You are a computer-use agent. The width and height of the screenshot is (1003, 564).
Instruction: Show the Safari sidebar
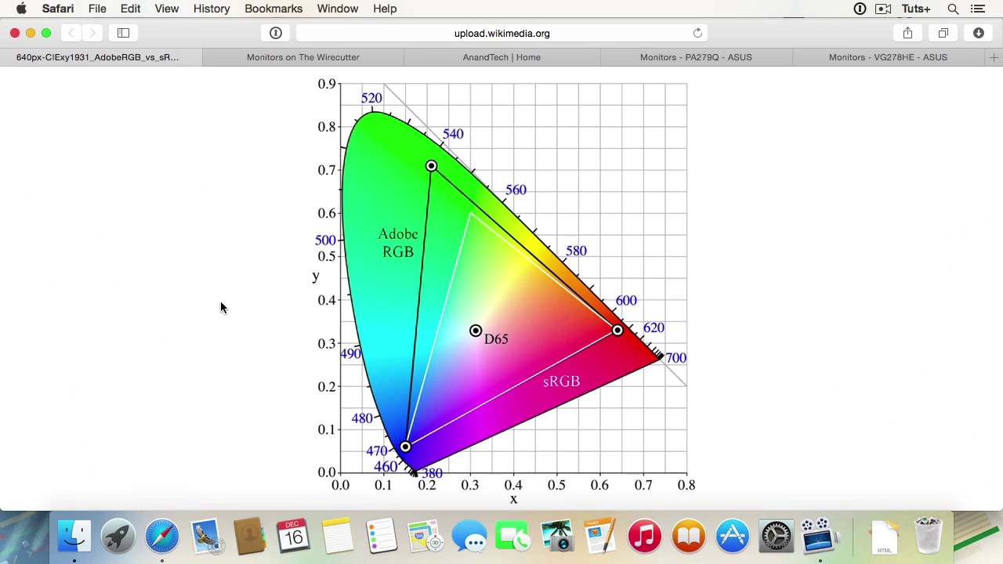click(123, 33)
